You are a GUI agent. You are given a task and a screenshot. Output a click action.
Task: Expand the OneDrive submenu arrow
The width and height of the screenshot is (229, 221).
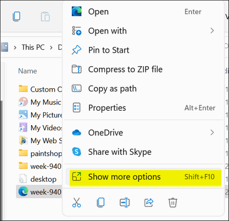(212, 132)
